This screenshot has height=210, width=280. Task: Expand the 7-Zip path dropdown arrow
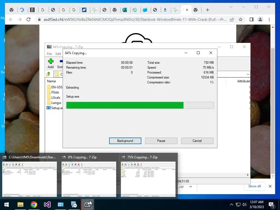click(x=248, y=74)
